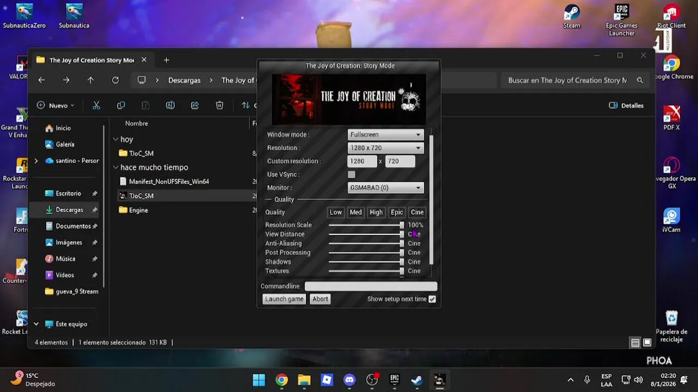Refresh the Explorer folder view

pyautogui.click(x=115, y=80)
